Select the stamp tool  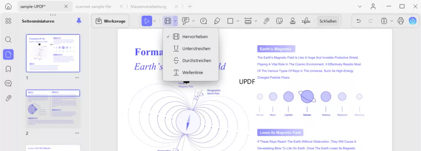click(292, 21)
